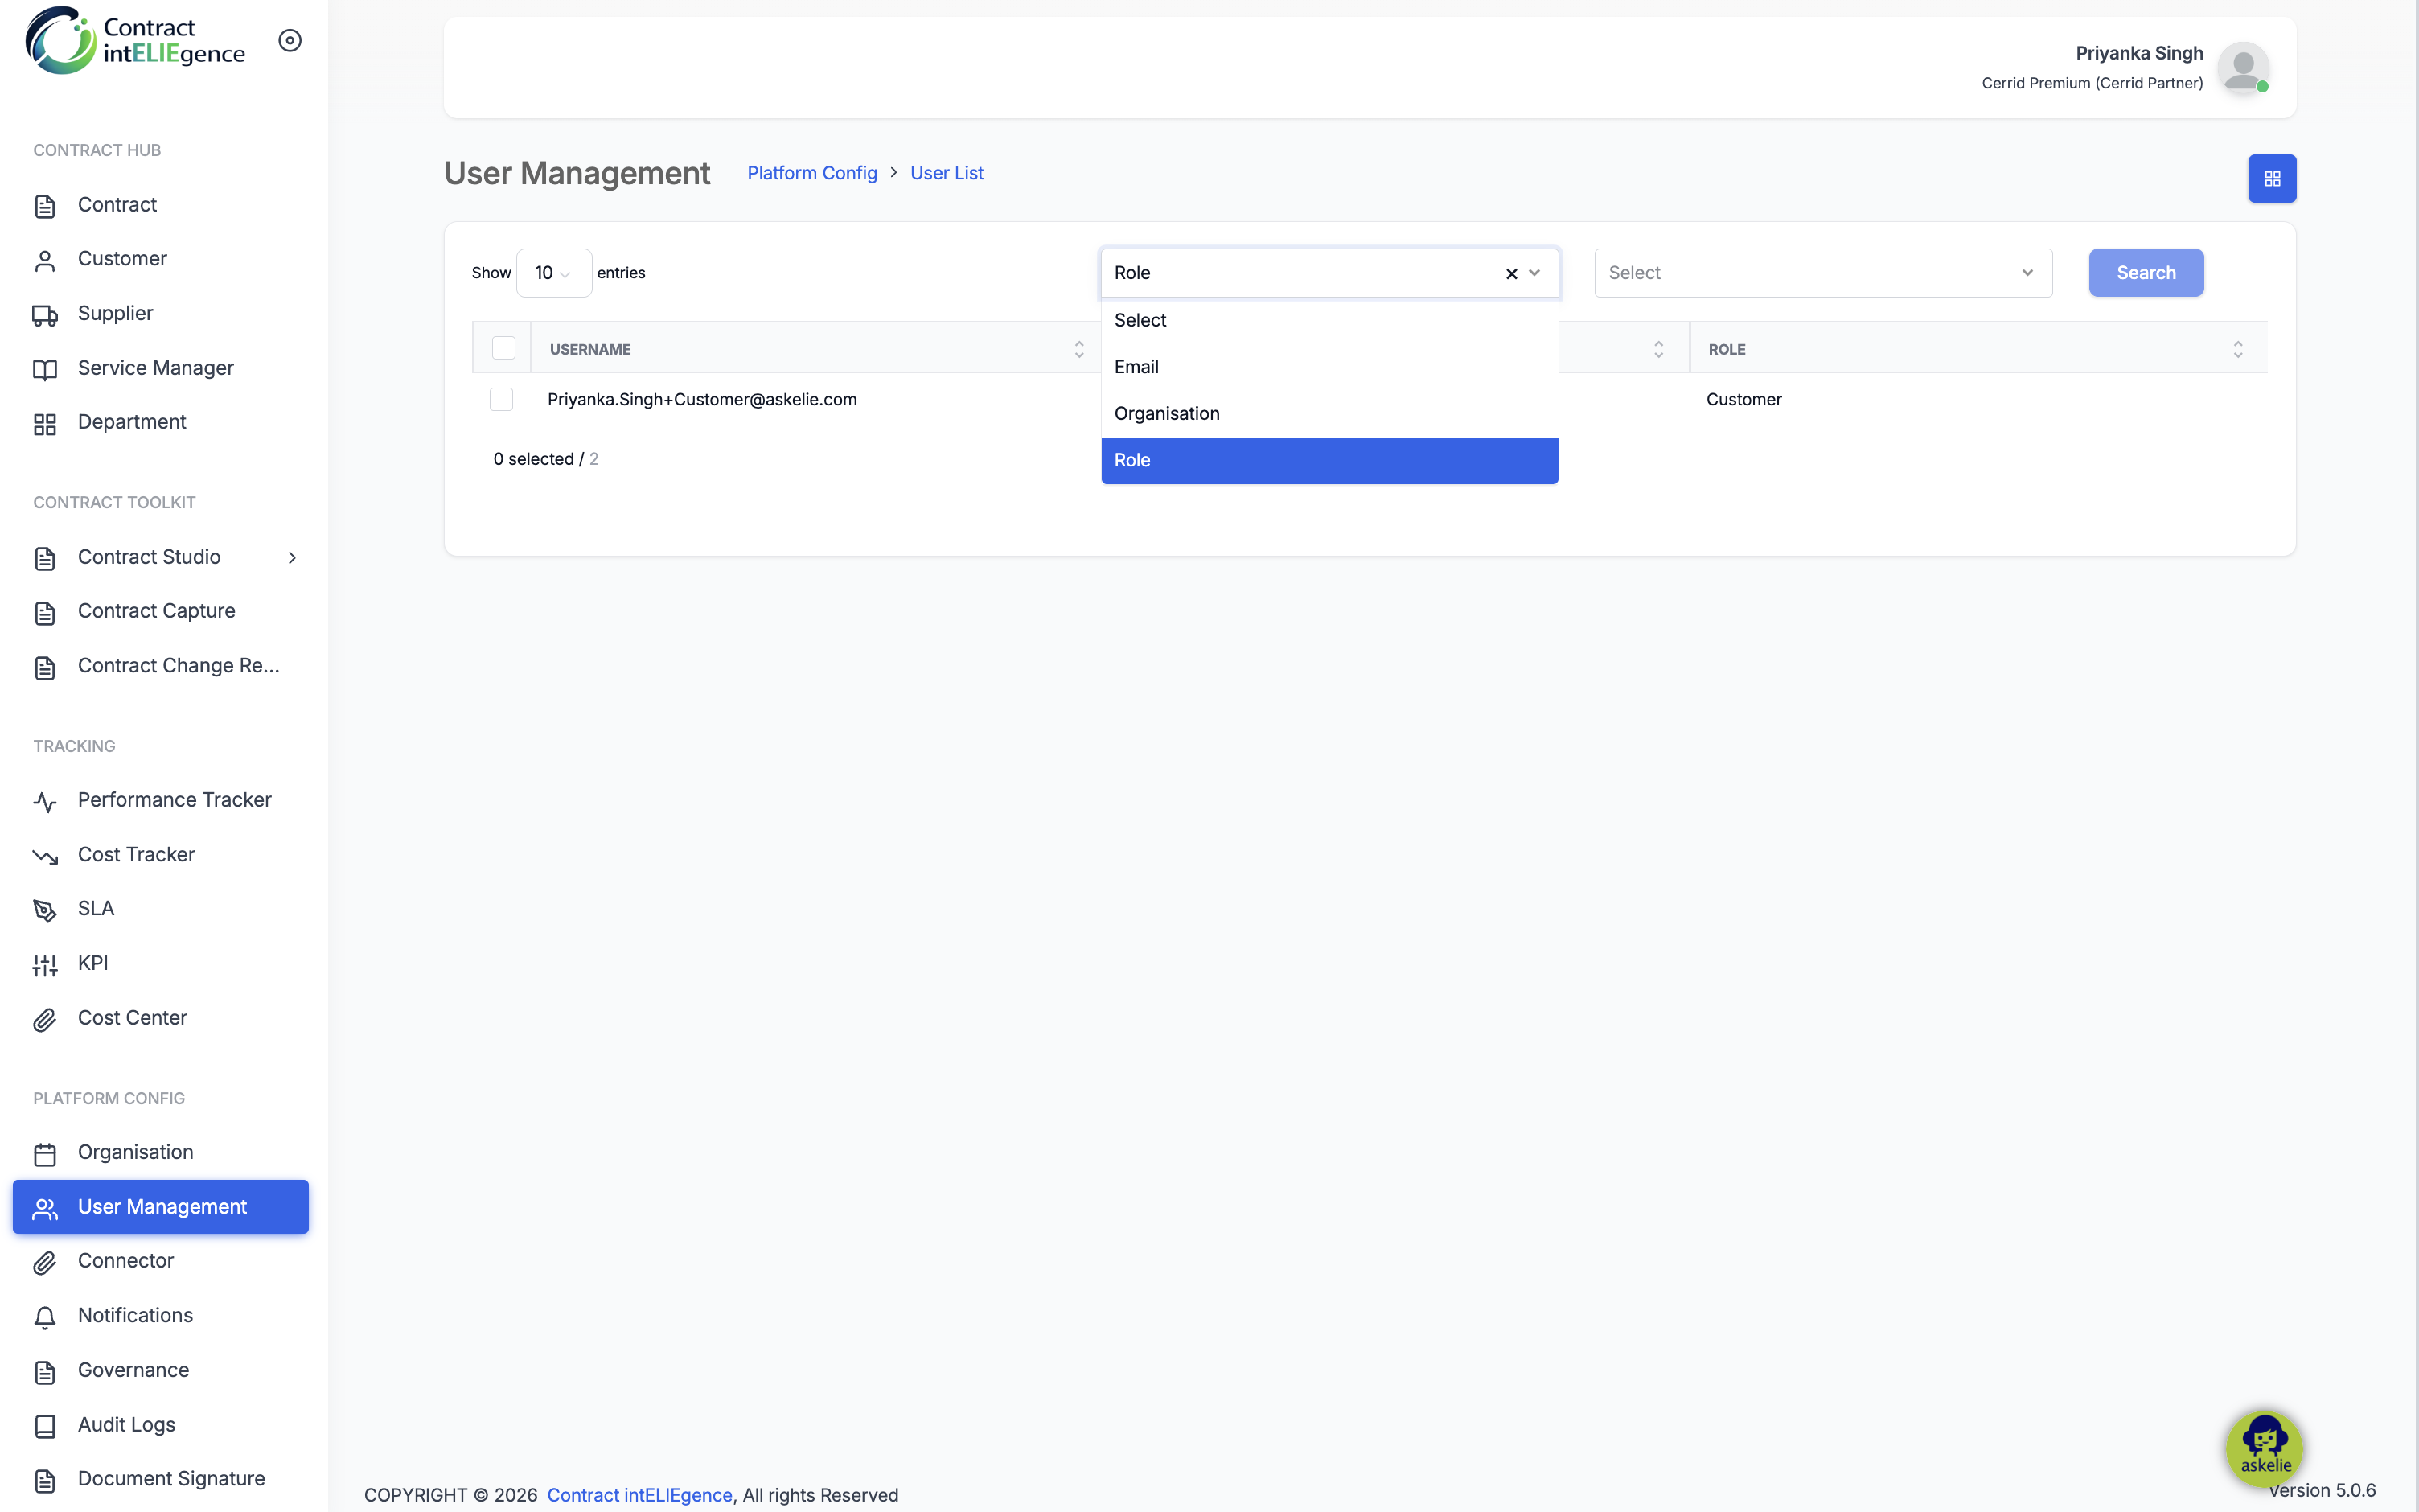The width and height of the screenshot is (2419, 1512).
Task: Click the Contract Capture file icon
Action: click(x=45, y=613)
